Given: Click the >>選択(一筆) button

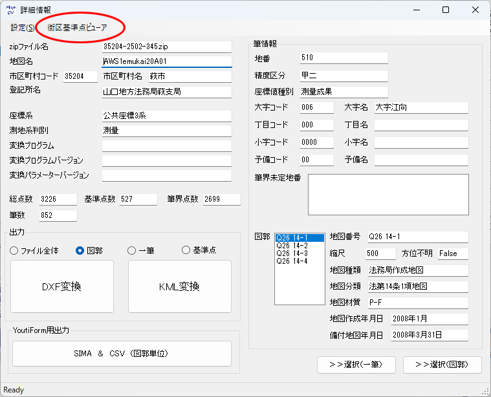Looking at the screenshot, I should [356, 365].
